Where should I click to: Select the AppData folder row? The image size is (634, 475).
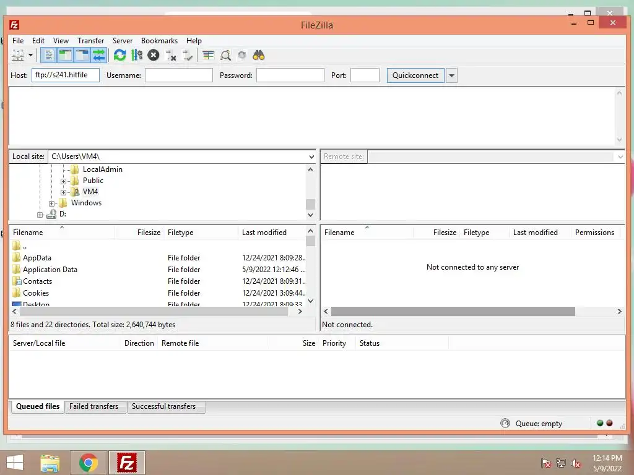pyautogui.click(x=158, y=258)
